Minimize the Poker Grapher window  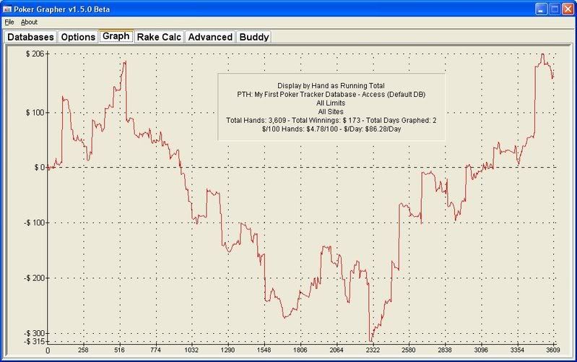(x=541, y=9)
